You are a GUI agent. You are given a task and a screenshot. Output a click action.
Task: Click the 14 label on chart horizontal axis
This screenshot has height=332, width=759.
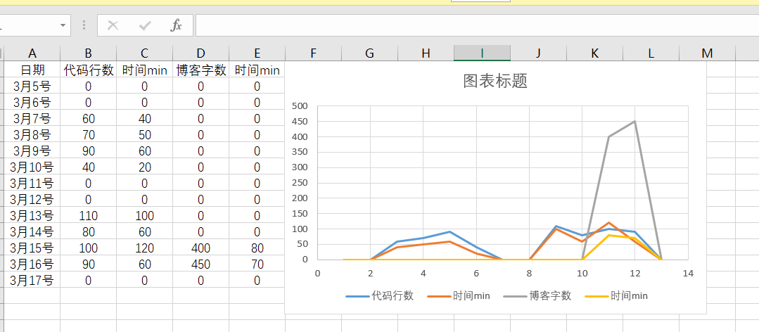[688, 274]
